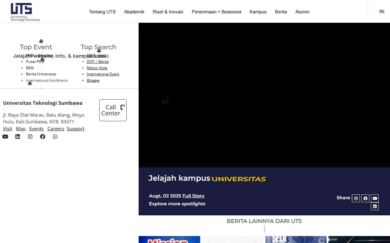Screen dimensions: 390x243
Task: Select Pusat PKM in Top Event list
Action: pyautogui.click(x=35, y=62)
